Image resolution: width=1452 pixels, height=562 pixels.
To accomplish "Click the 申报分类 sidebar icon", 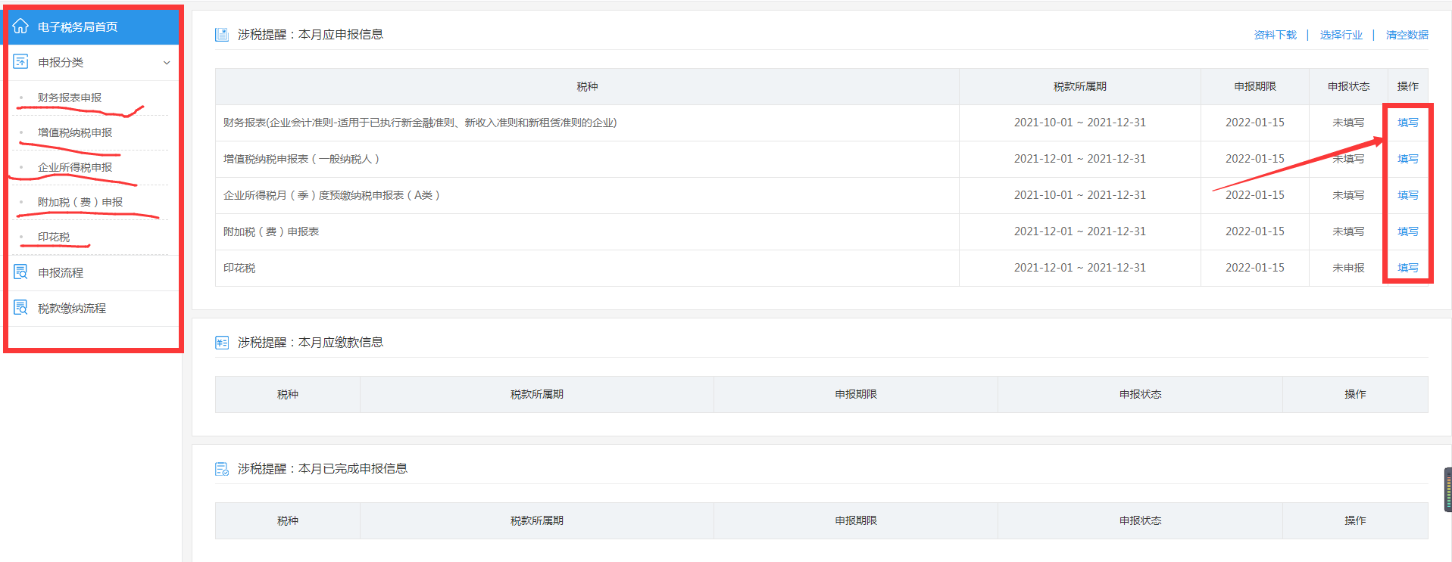I will click(x=20, y=62).
